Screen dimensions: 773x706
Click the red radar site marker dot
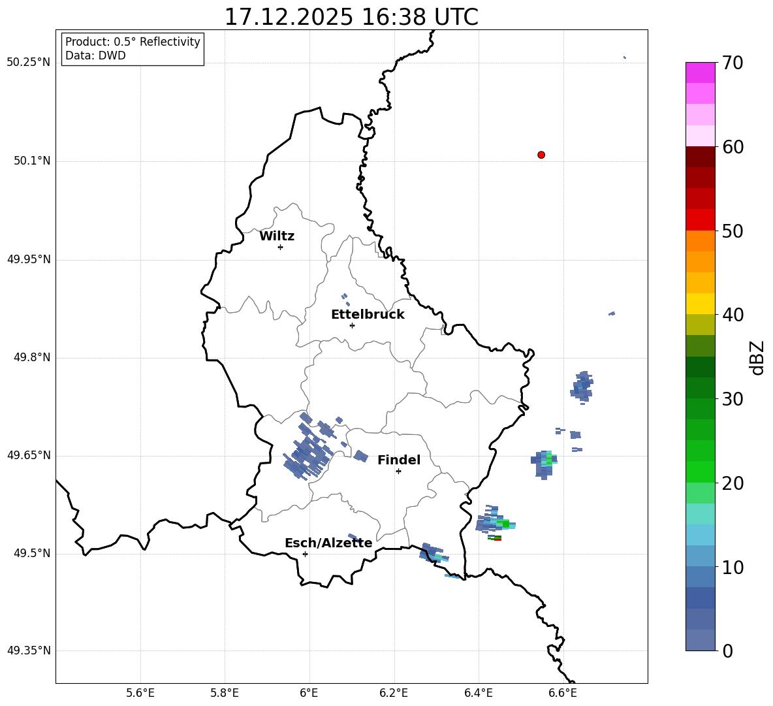(x=541, y=155)
